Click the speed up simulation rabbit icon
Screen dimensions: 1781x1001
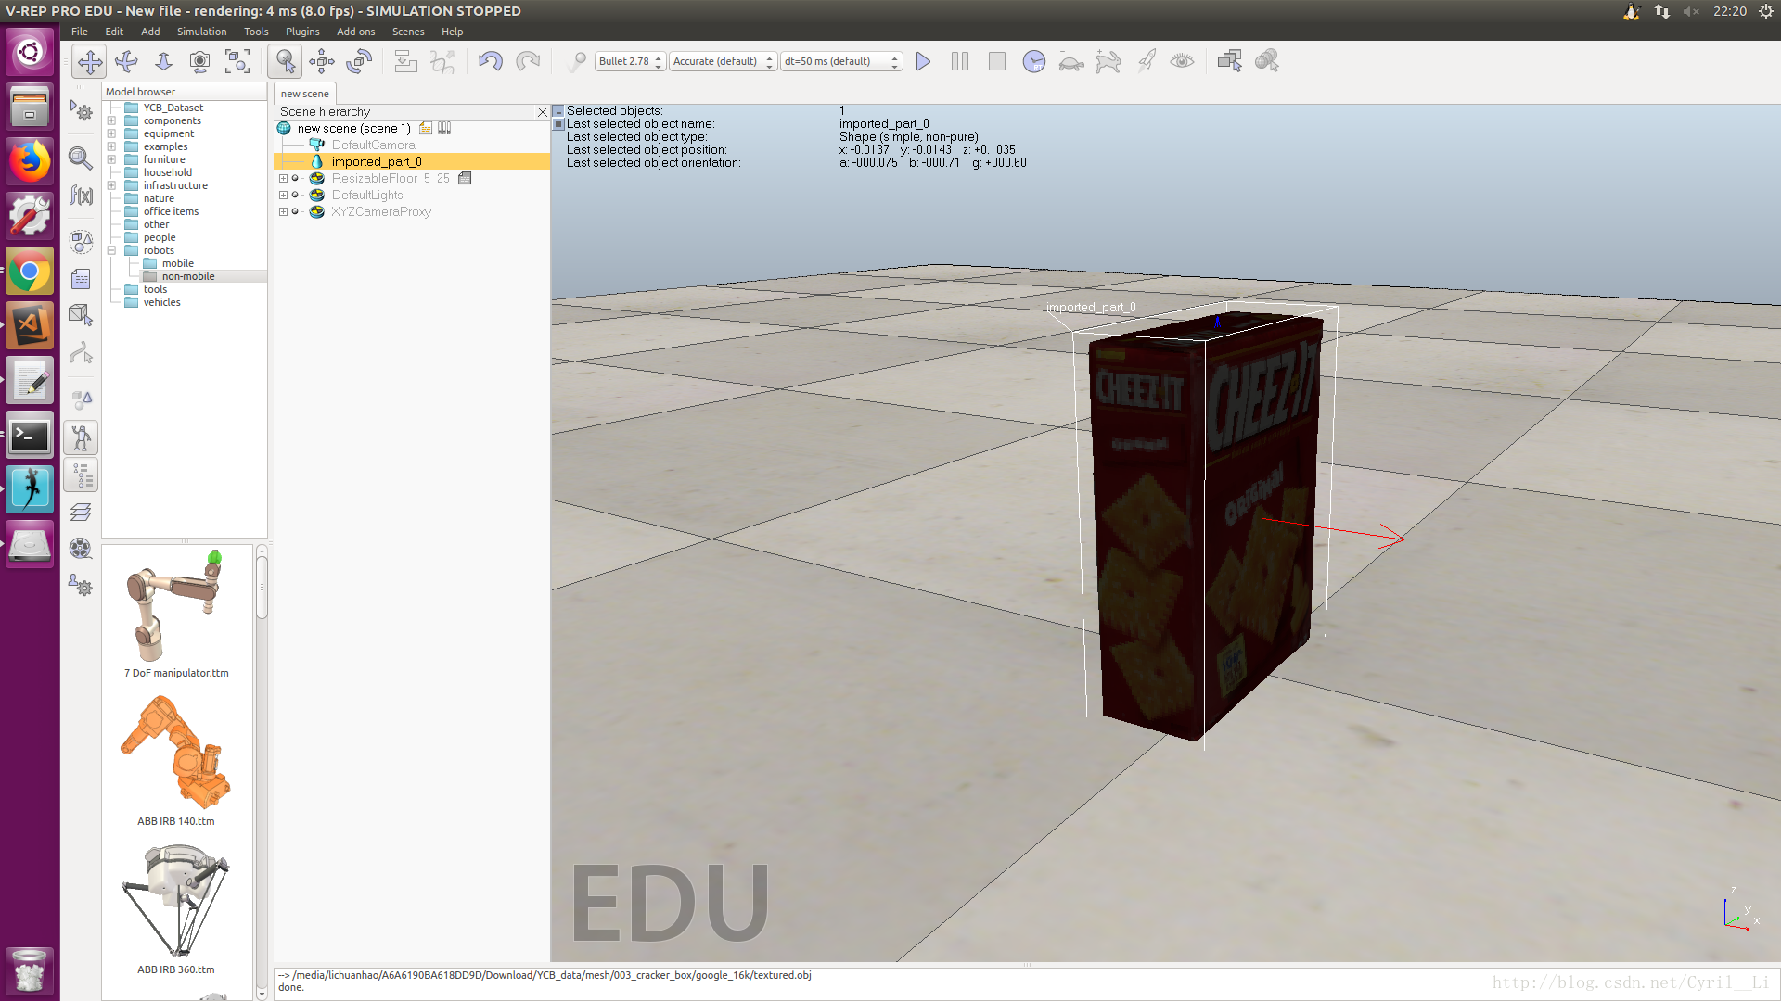tap(1108, 61)
